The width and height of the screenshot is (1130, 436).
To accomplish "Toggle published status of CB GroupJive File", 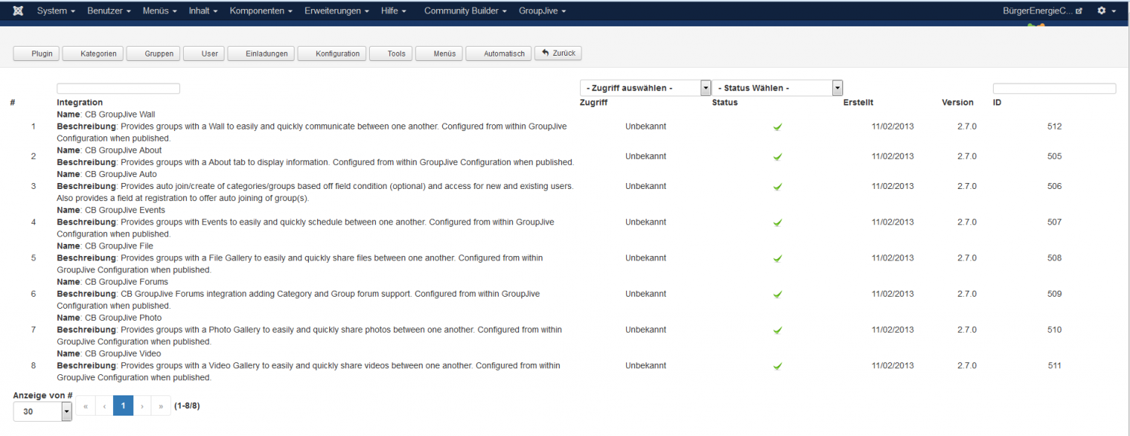I will pyautogui.click(x=777, y=258).
